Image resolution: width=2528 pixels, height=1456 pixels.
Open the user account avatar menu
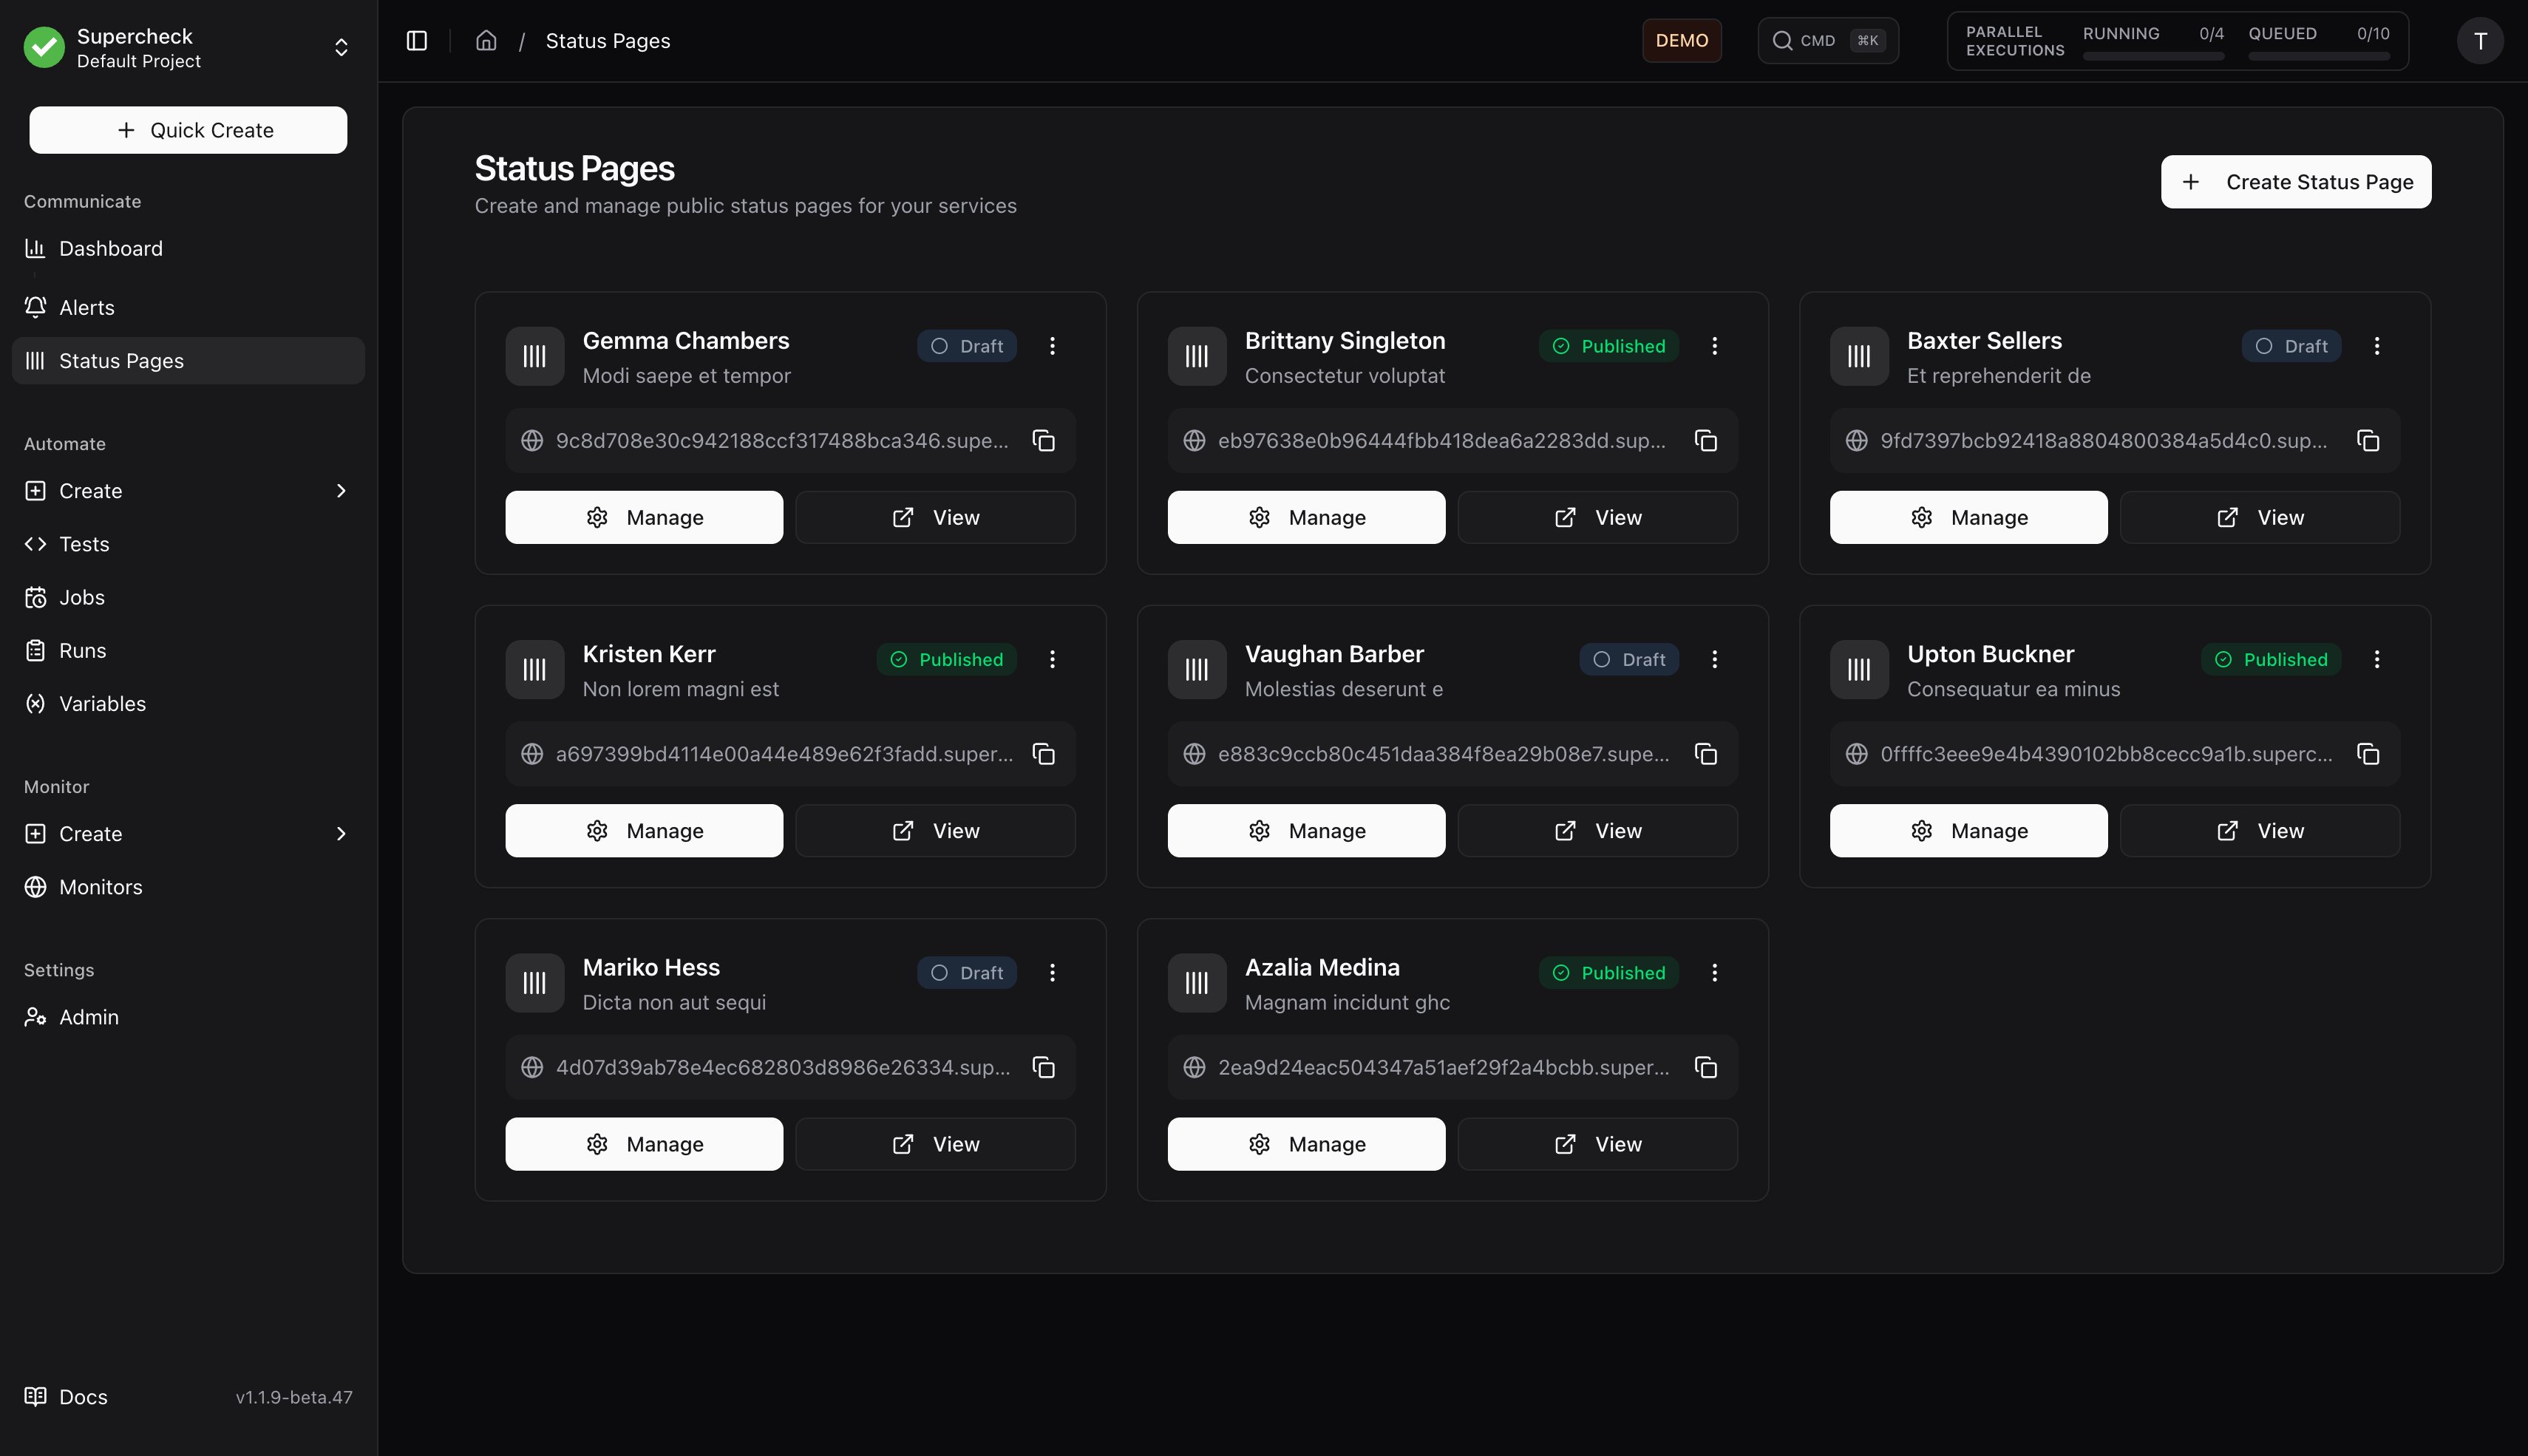pos(2481,41)
